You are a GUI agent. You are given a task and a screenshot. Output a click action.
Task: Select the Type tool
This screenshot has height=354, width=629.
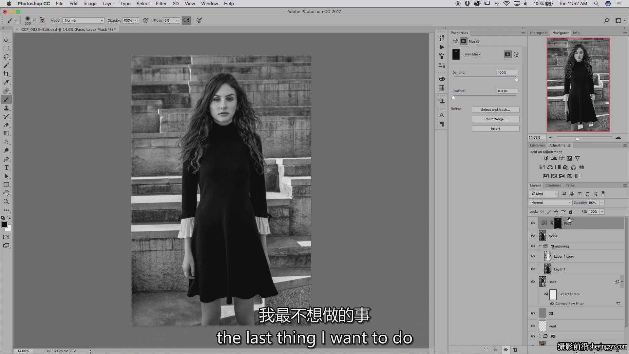[6, 167]
